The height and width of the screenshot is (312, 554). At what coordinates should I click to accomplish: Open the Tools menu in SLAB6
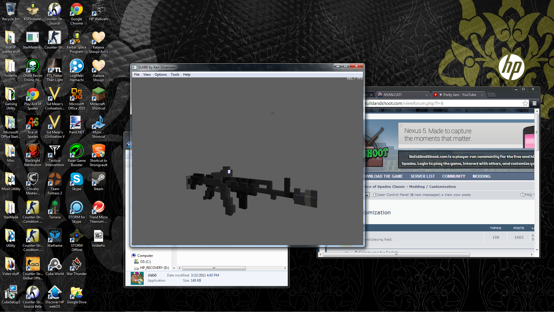click(175, 74)
